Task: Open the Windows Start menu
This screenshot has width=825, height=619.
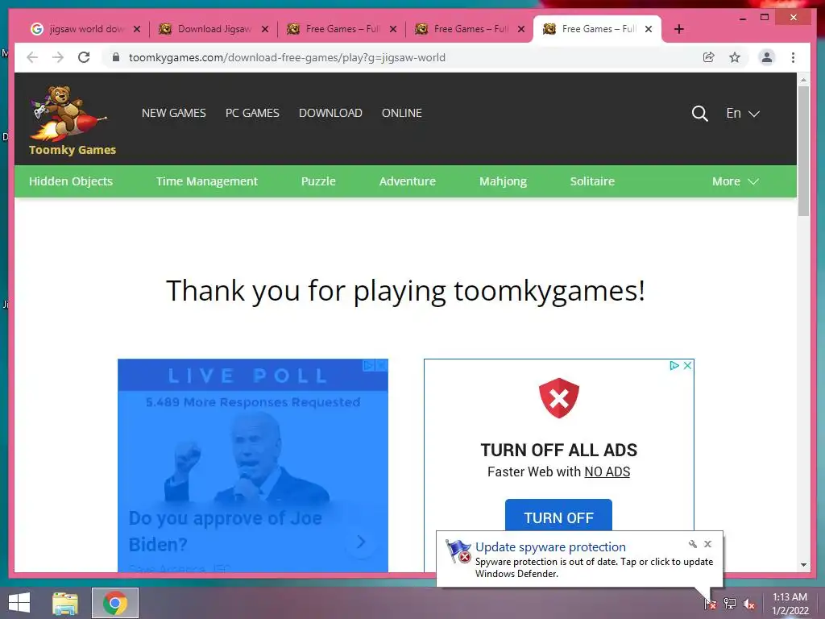Action: [19, 603]
